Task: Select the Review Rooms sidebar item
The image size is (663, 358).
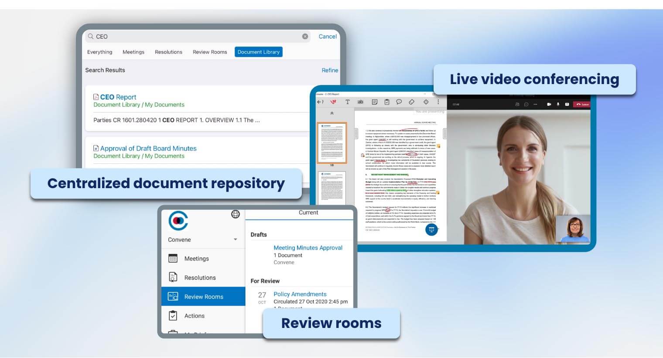Action: coord(203,297)
